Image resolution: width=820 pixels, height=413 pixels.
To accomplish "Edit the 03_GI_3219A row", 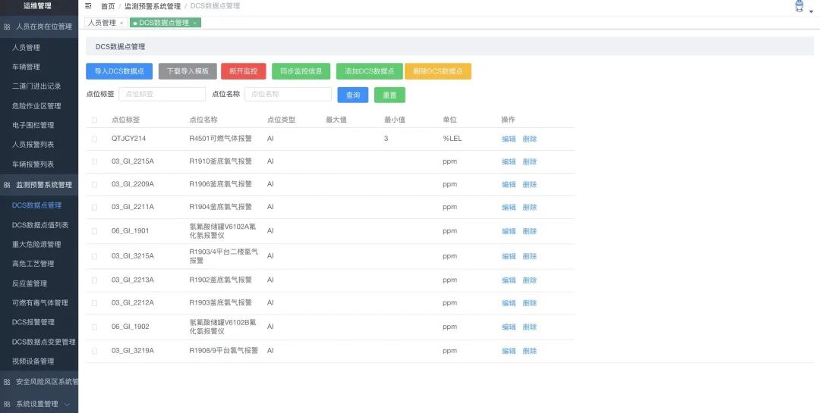I will [x=509, y=351].
